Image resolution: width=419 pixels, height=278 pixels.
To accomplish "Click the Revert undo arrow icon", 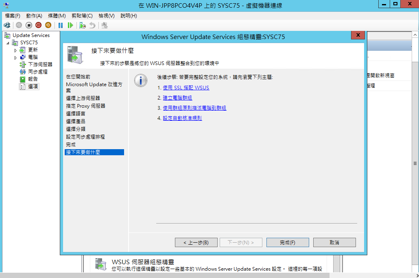I will 92,25.
